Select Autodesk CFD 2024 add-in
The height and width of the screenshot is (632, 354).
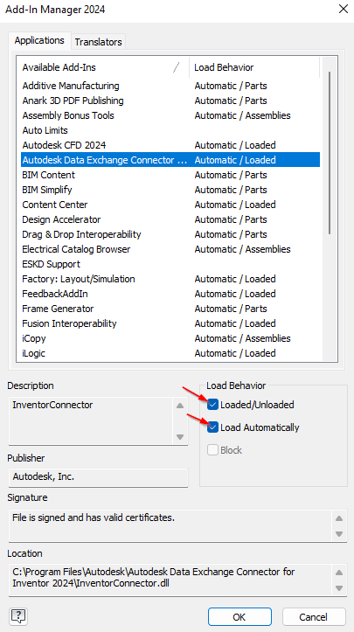click(170, 145)
